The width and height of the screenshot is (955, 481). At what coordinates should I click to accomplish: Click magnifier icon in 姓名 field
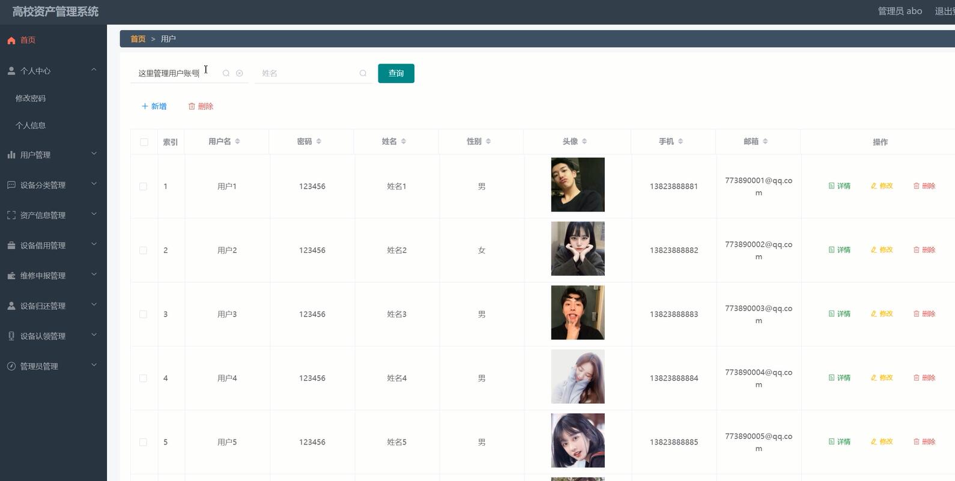[x=363, y=73]
